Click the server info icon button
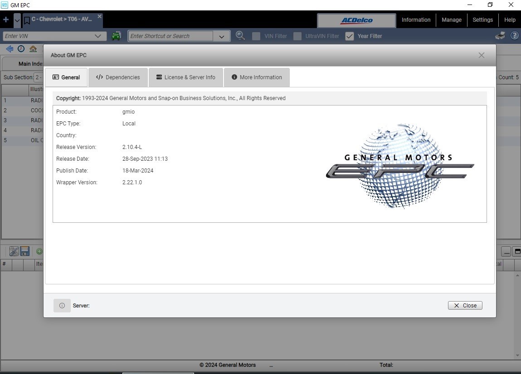 click(62, 305)
